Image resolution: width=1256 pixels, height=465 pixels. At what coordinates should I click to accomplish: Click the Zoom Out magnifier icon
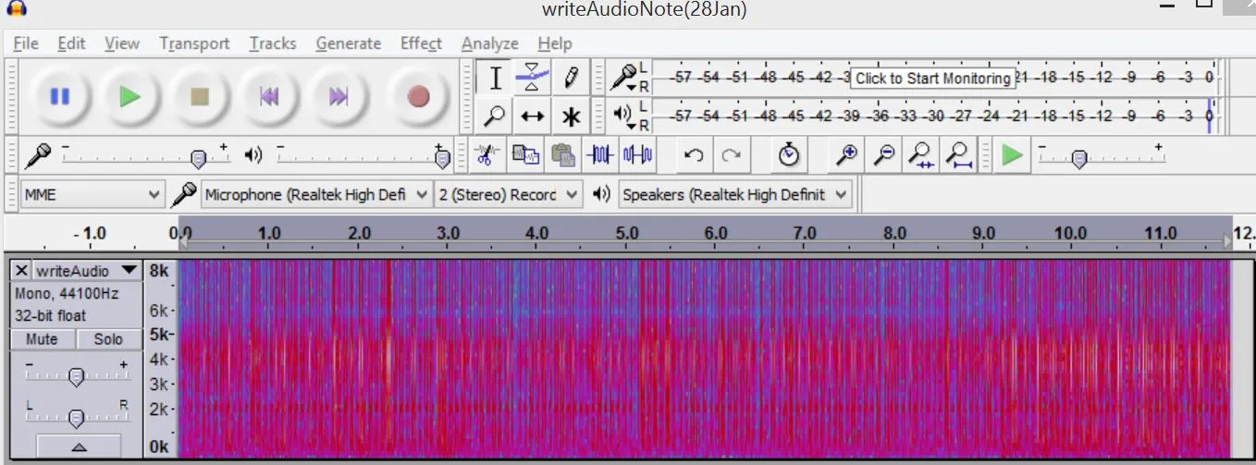coord(884,155)
